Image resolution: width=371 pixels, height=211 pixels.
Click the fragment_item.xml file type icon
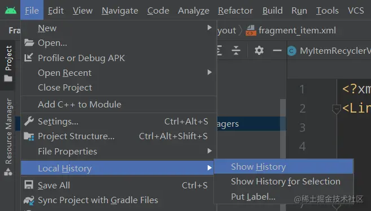pyautogui.click(x=251, y=31)
